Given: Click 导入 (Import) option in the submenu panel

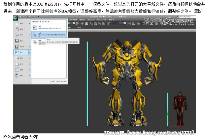Looking at the screenshot, I should click(49, 27).
